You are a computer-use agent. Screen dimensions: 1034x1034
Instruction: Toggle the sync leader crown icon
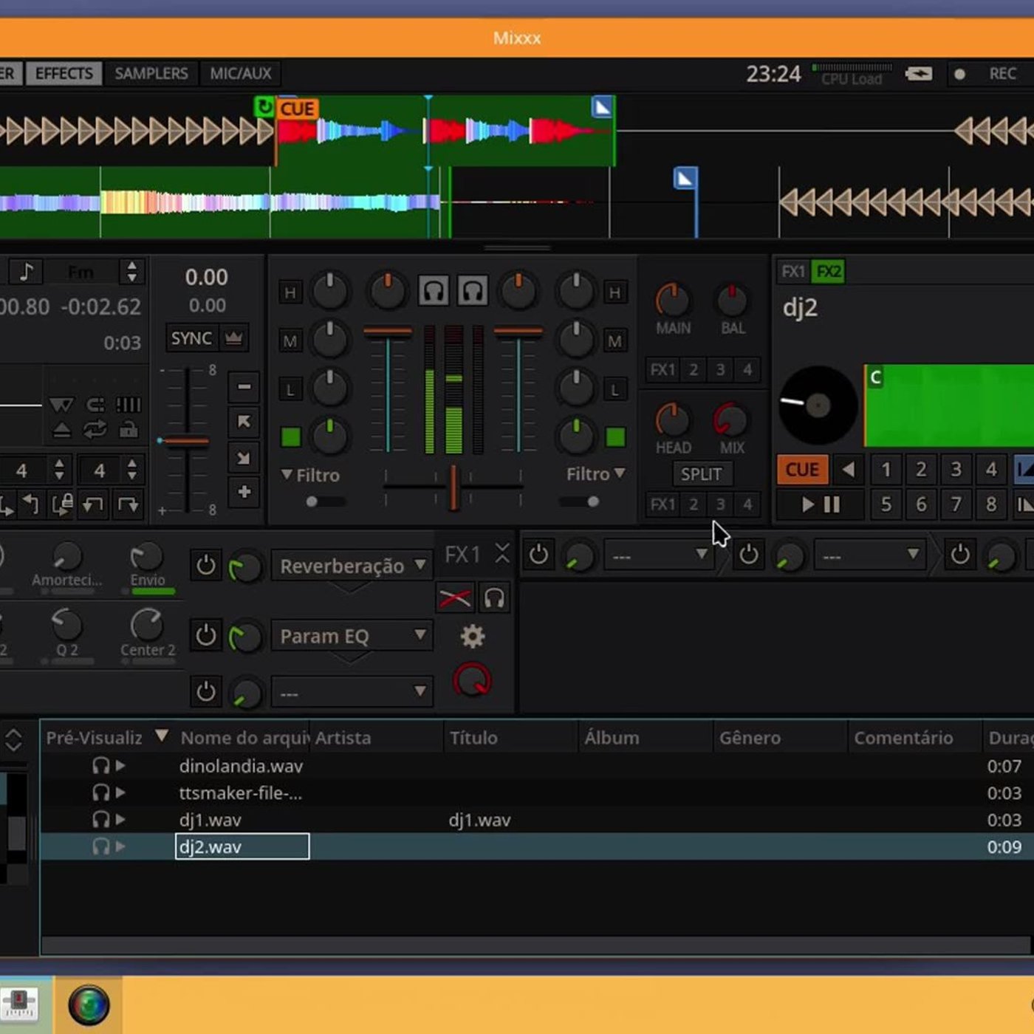(x=234, y=338)
